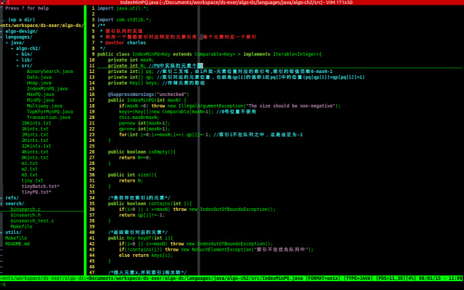Click 'else return keys[i];' line
The width and height of the screenshot is (464, 290).
146,255
